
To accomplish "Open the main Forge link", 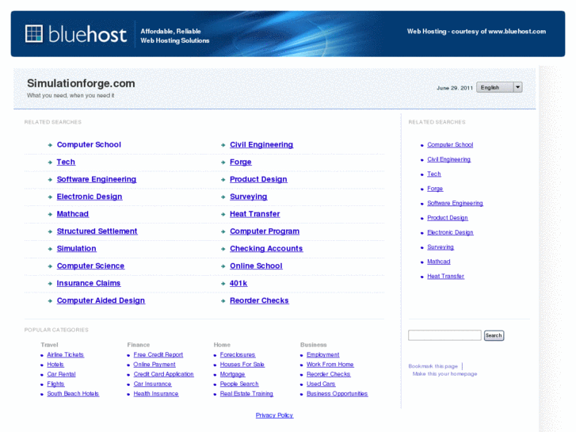I will pos(241,162).
